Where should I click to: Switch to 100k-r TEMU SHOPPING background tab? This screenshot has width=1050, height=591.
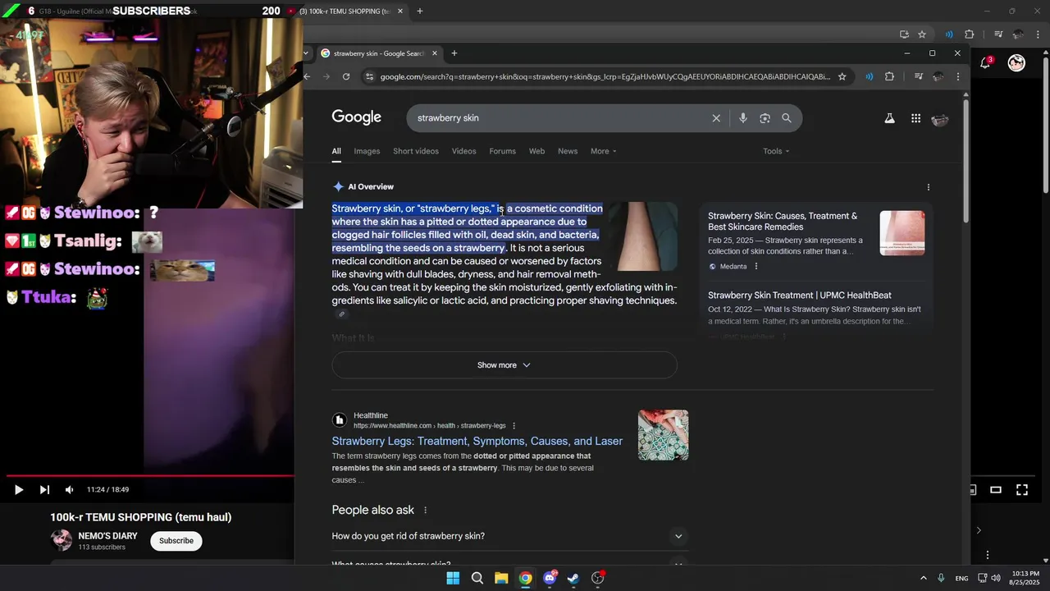click(345, 11)
